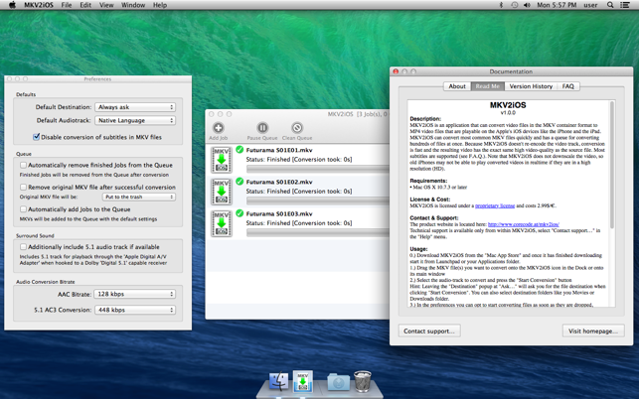Click green checkmark beside Futurama S01E02.mkv
Viewport: 639px width, 399px height.
pyautogui.click(x=240, y=182)
